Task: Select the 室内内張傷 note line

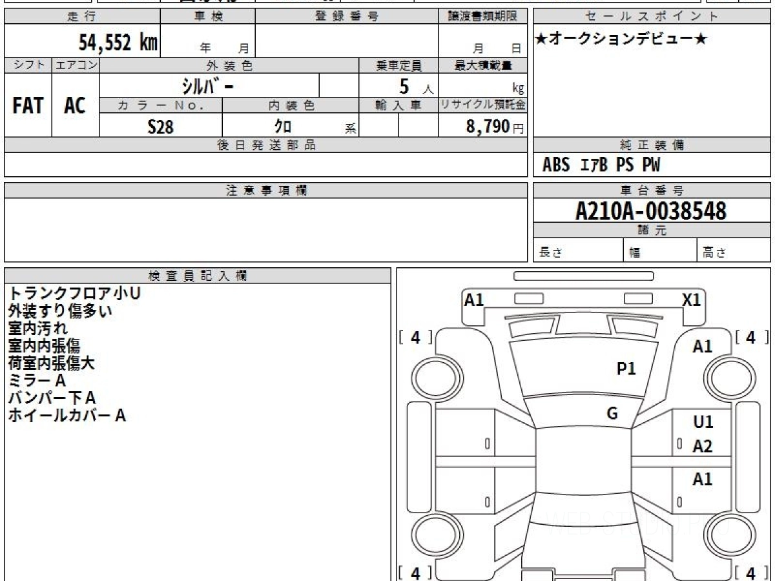Action: (44, 345)
